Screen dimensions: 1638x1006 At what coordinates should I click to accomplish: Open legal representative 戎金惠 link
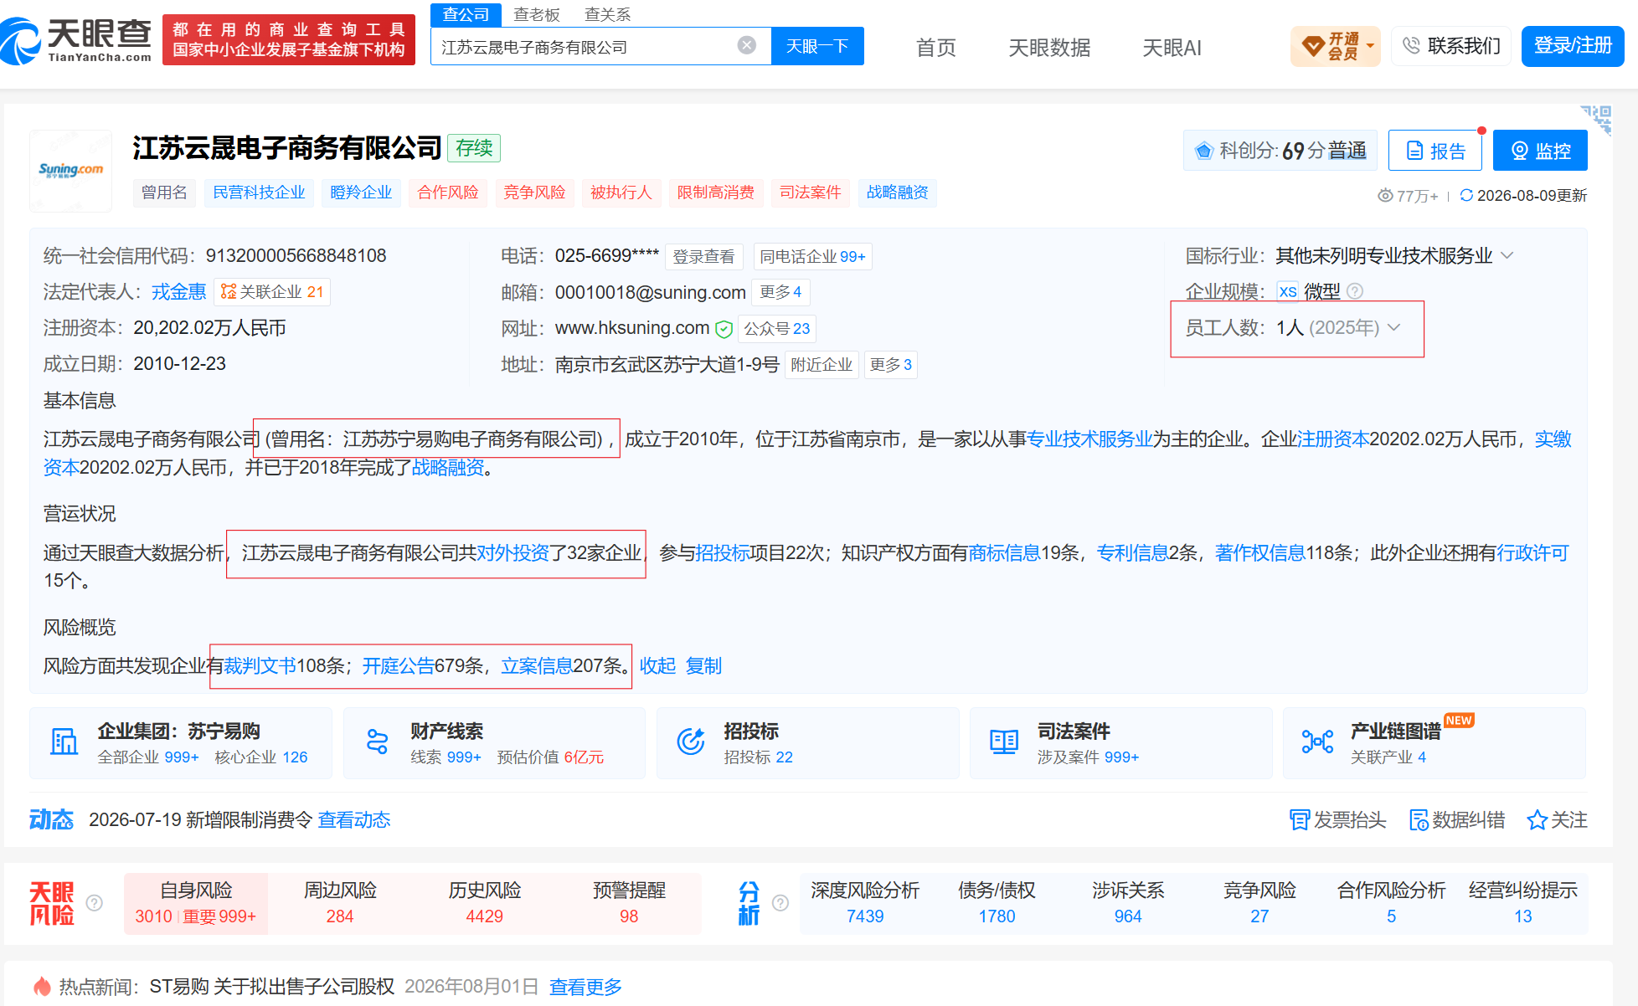click(x=178, y=292)
